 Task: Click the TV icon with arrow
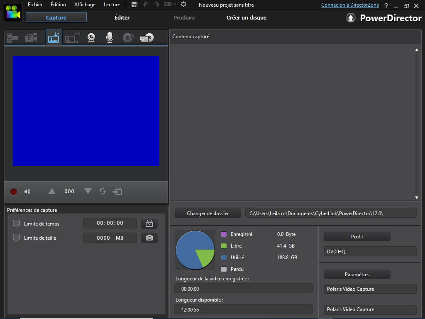pos(117,191)
